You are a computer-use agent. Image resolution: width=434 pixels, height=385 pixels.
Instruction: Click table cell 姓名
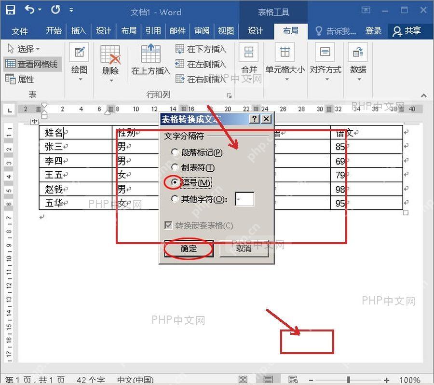(x=75, y=132)
